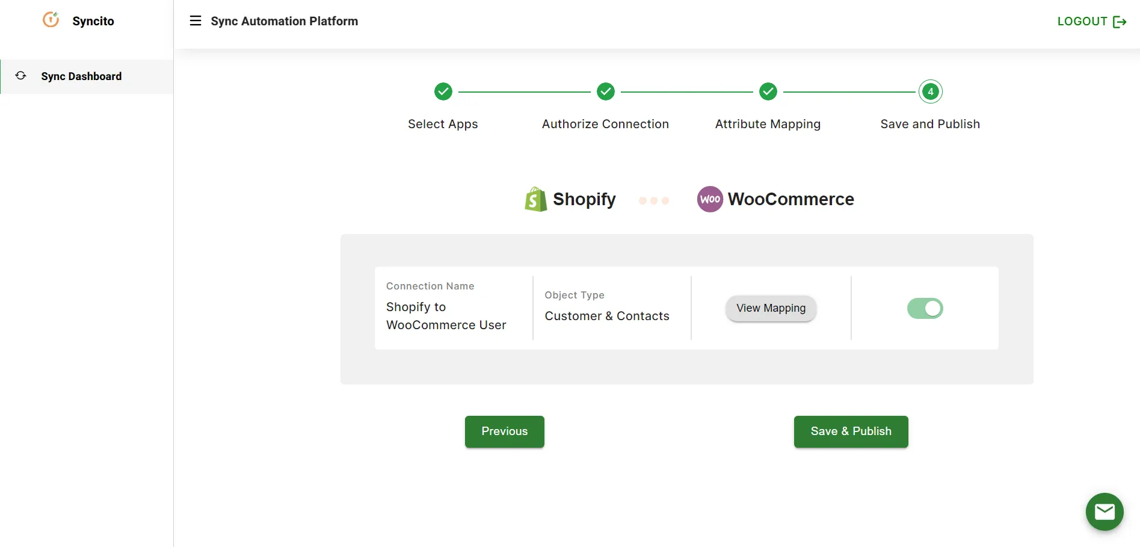Click the logout exit icon
Screen dimensions: 1140x547
click(x=1120, y=21)
